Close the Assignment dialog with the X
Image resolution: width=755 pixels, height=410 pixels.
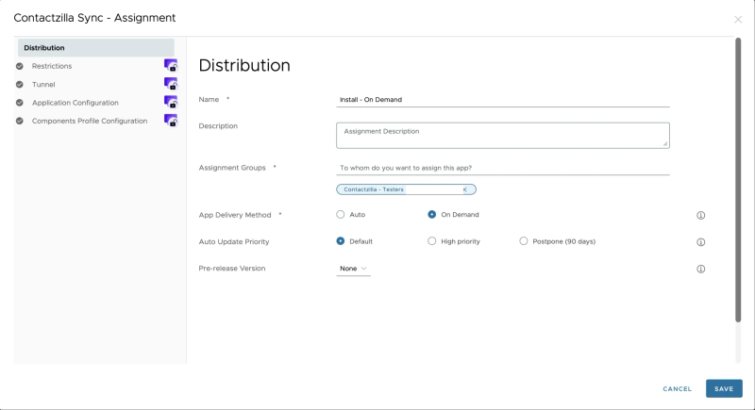pos(738,19)
